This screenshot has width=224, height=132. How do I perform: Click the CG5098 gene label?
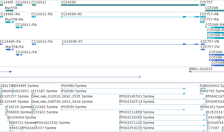click(212, 8)
